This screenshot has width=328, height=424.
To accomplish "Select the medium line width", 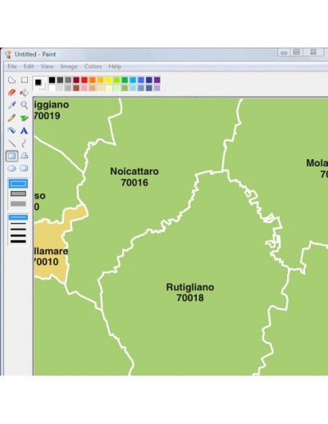I will pos(18,230).
